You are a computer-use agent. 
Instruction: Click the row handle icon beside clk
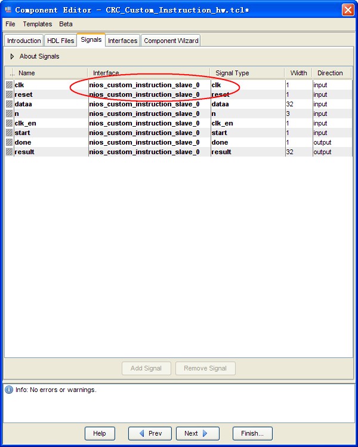coord(9,85)
